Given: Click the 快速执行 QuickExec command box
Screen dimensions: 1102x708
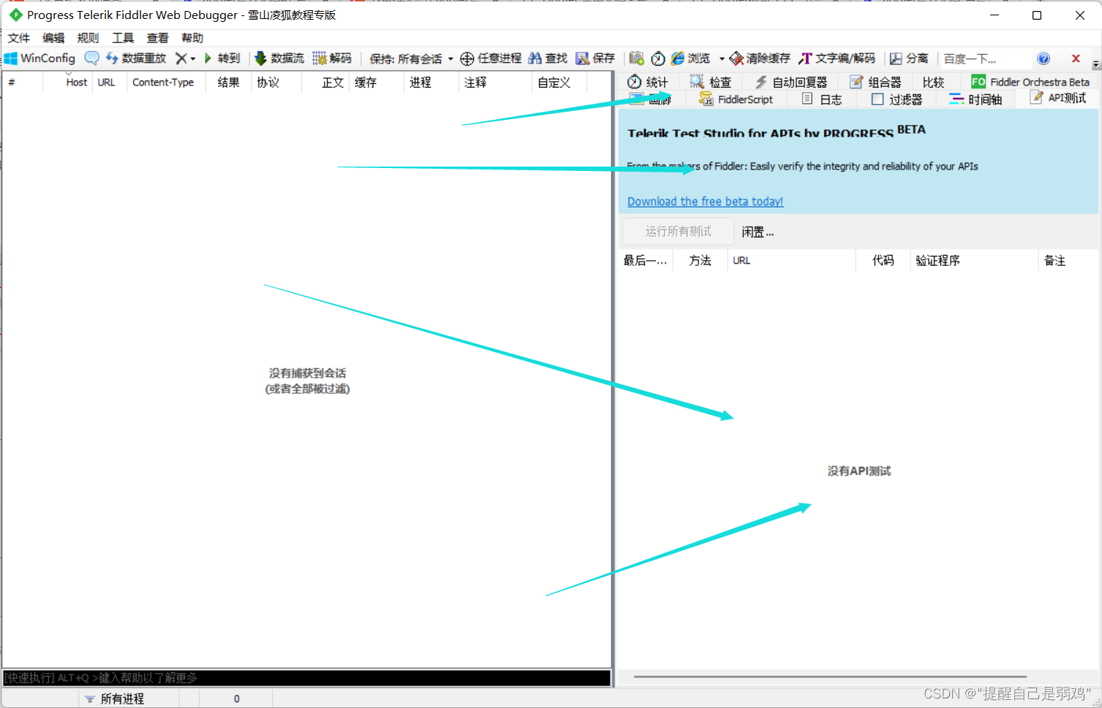Looking at the screenshot, I should (x=306, y=678).
